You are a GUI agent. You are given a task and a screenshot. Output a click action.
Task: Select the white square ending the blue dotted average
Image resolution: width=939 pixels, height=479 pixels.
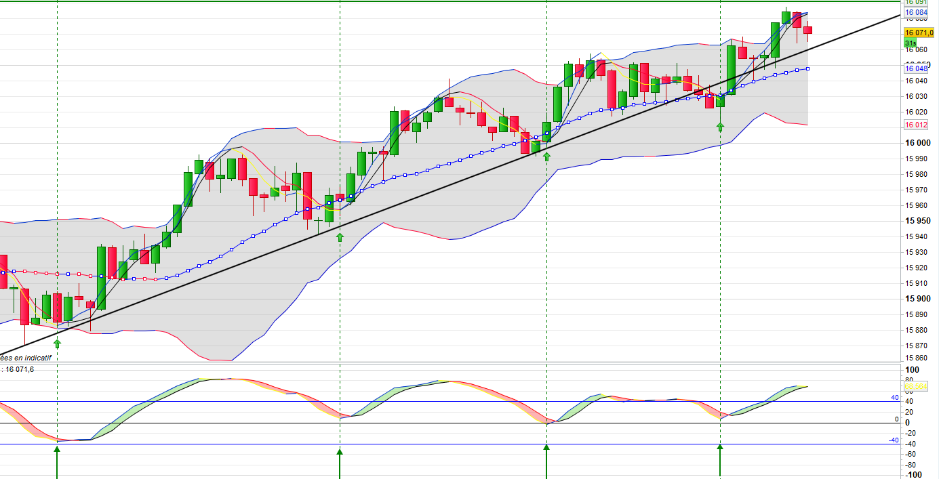[807, 68]
